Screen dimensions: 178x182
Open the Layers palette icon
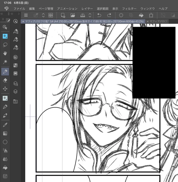[16, 92]
